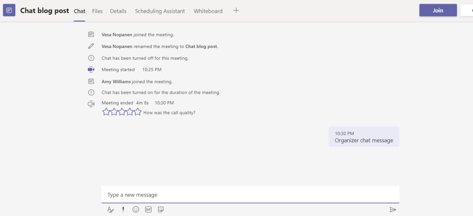Open the emoji picker
Image resolution: width=473 pixels, height=216 pixels.
(x=136, y=210)
